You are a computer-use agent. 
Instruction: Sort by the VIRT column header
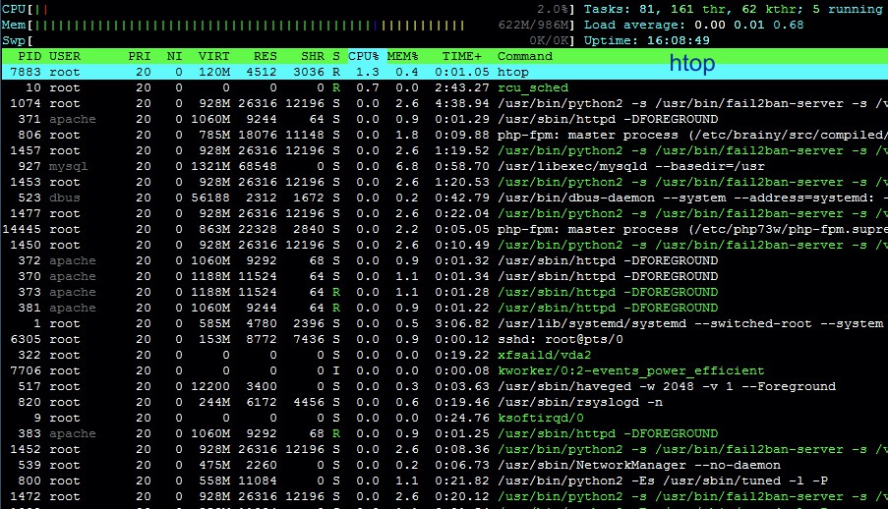pyautogui.click(x=214, y=56)
